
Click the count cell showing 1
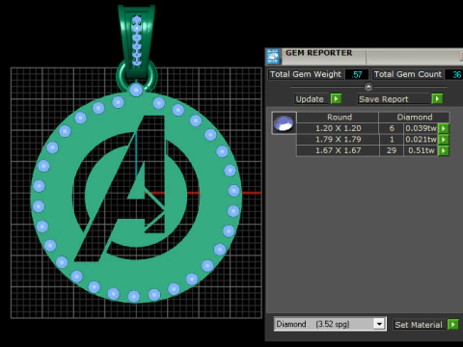pos(392,140)
